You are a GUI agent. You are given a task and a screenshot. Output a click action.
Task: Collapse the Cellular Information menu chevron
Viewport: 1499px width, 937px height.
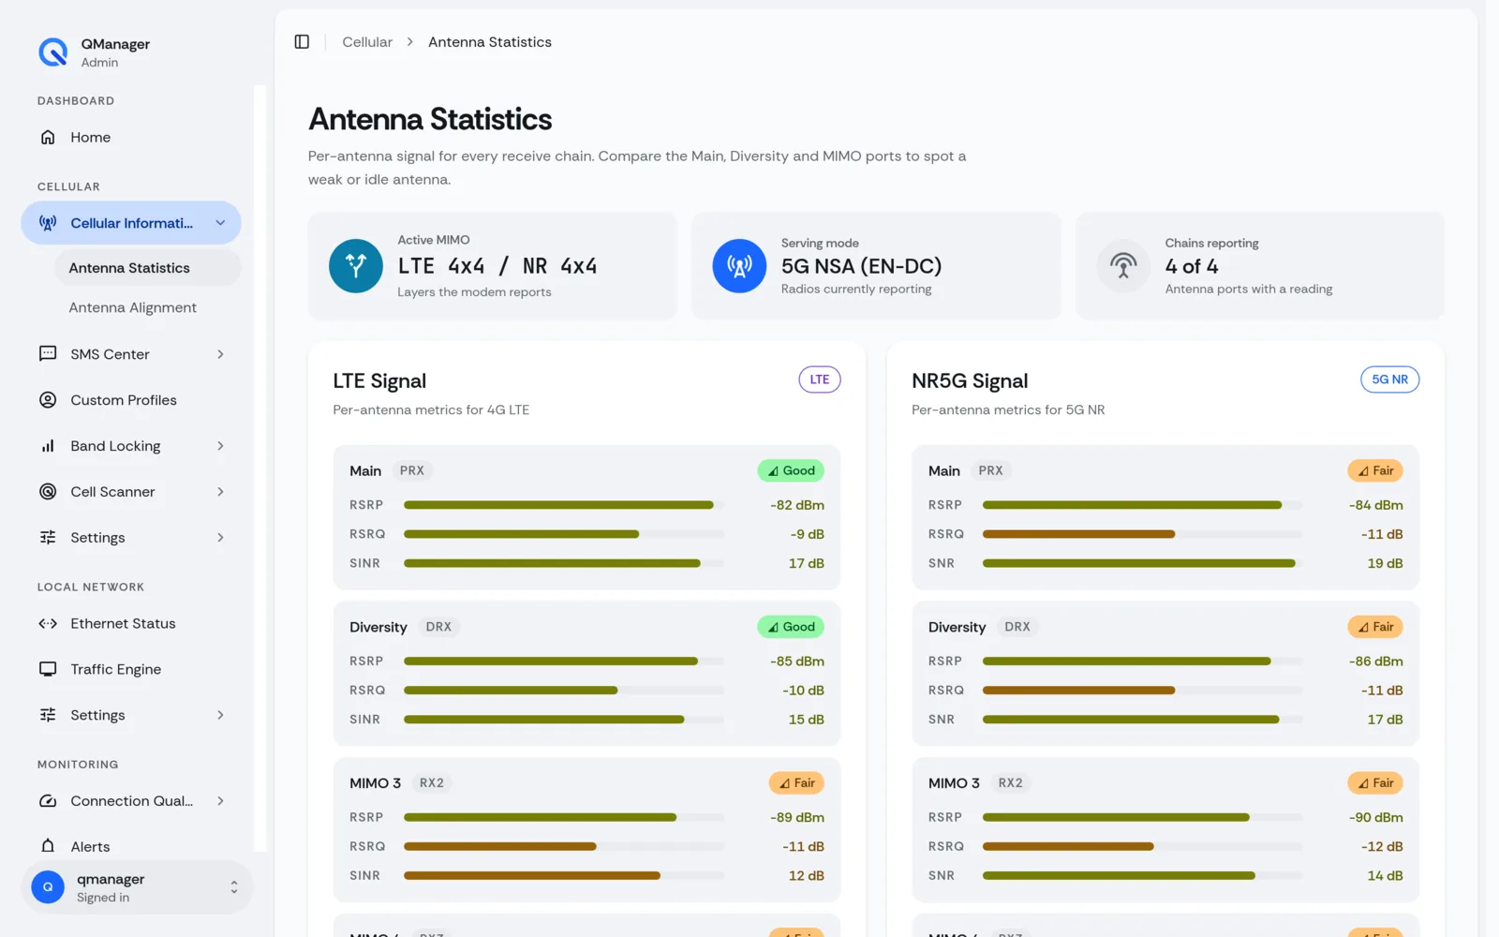click(x=220, y=223)
